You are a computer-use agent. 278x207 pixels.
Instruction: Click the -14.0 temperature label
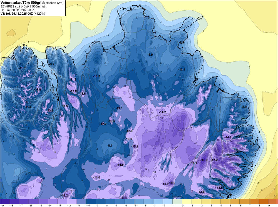(x=97, y=177)
